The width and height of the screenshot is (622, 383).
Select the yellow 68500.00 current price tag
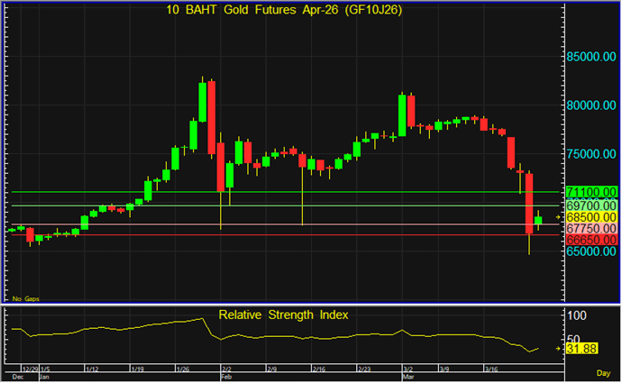tap(591, 217)
